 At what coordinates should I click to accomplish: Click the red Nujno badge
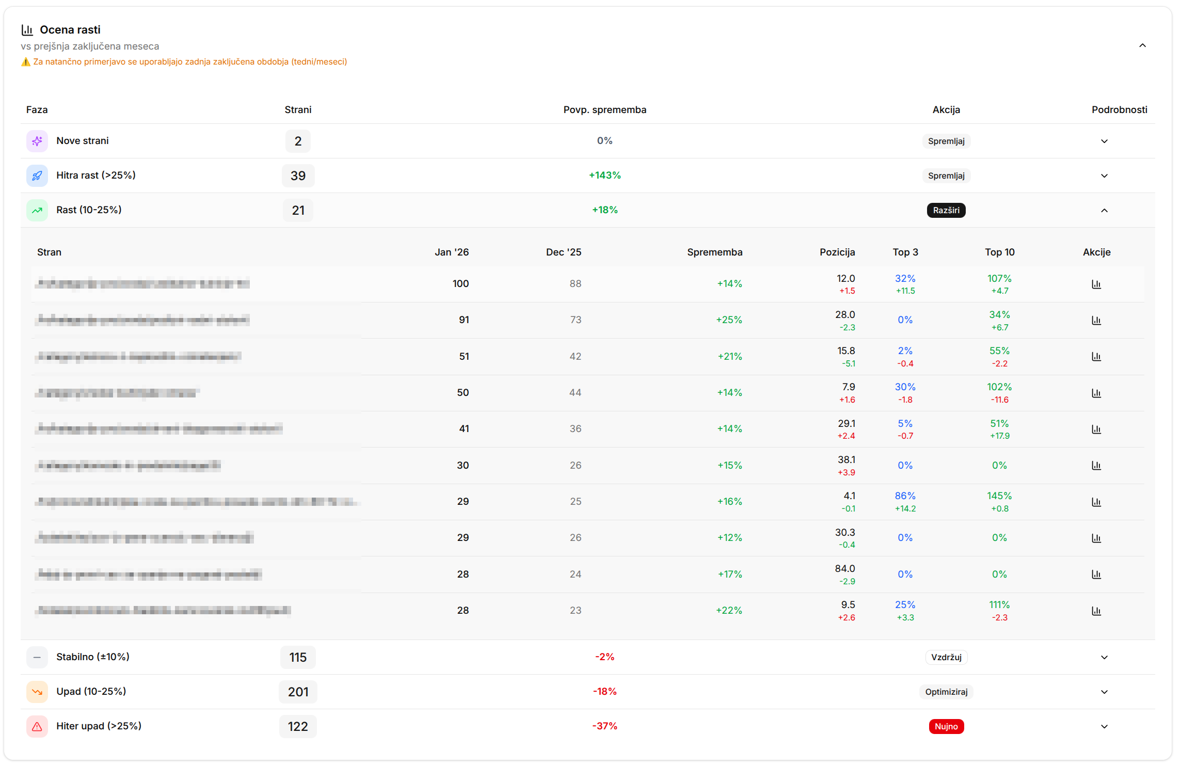[x=946, y=726]
